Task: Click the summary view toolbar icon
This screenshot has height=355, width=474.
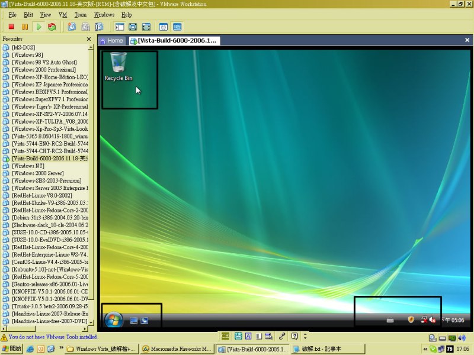Action: coord(164,27)
